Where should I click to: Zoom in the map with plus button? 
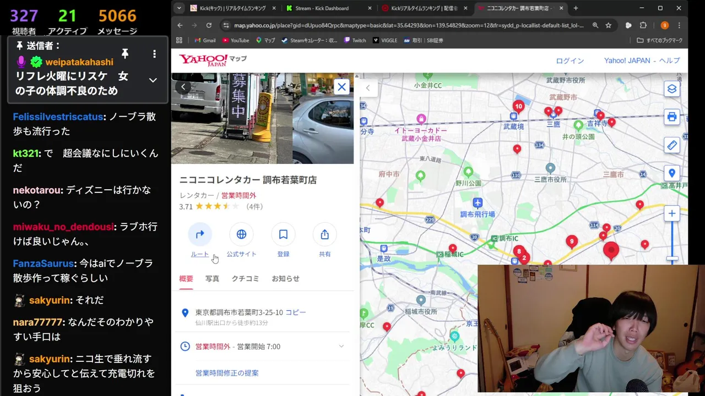pyautogui.click(x=671, y=213)
